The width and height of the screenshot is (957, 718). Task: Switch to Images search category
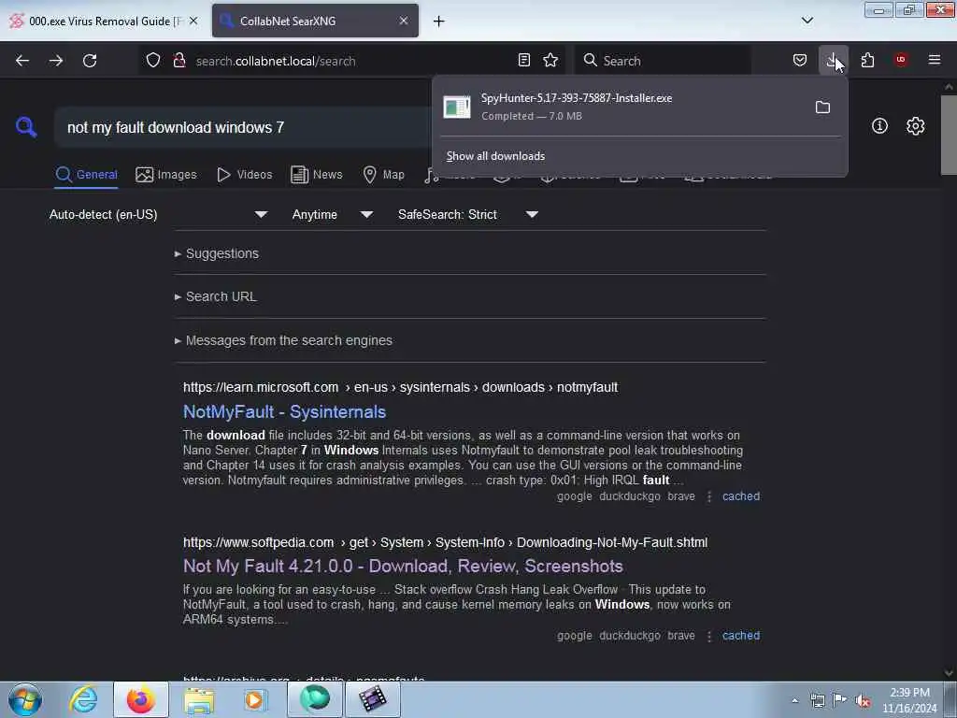(x=166, y=175)
